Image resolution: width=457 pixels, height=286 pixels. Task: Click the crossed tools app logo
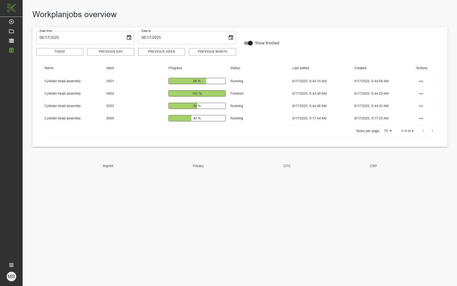(11, 8)
